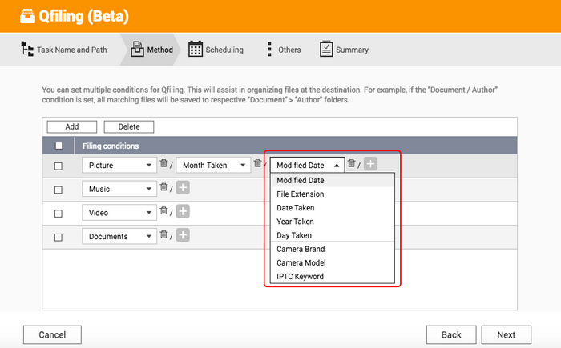Check the Music row checkbox
Viewport: 561px width, 348px height.
(x=59, y=190)
